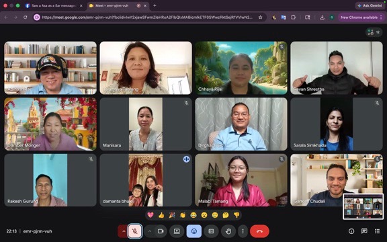
Task: Switch to the Facebook browser tab
Action: 54,5
